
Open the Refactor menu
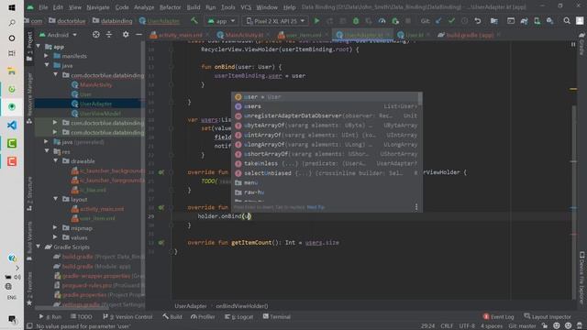tap(170, 7)
